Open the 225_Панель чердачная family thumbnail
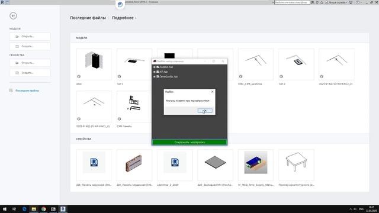This screenshot has width=379, height=213. pyautogui.click(x=134, y=165)
